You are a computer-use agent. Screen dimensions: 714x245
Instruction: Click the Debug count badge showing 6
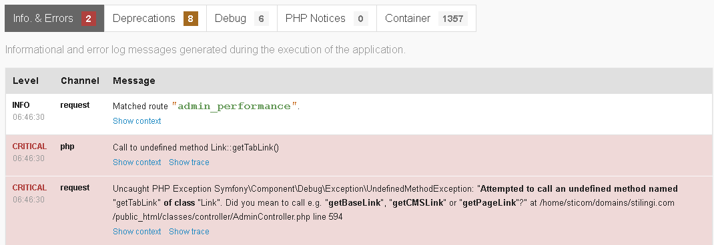pos(262,19)
